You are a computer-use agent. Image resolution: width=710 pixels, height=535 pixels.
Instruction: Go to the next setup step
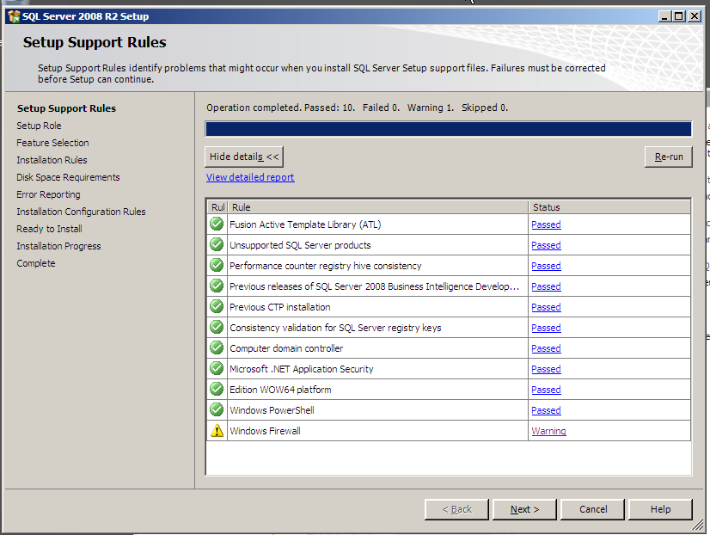pyautogui.click(x=524, y=509)
